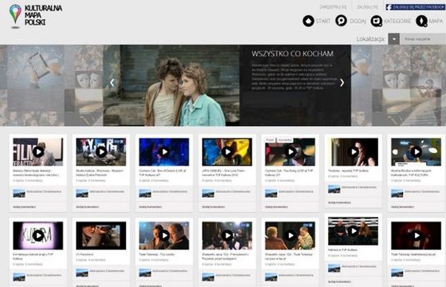The image size is (446, 287).
Task: Open the author avatar on the harp woman card
Action: [x=334, y=189]
